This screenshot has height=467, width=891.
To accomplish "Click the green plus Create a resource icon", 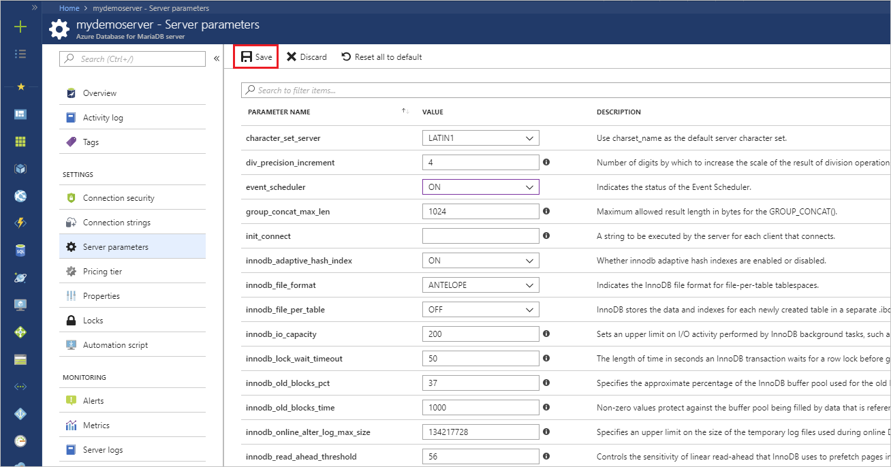I will [20, 27].
